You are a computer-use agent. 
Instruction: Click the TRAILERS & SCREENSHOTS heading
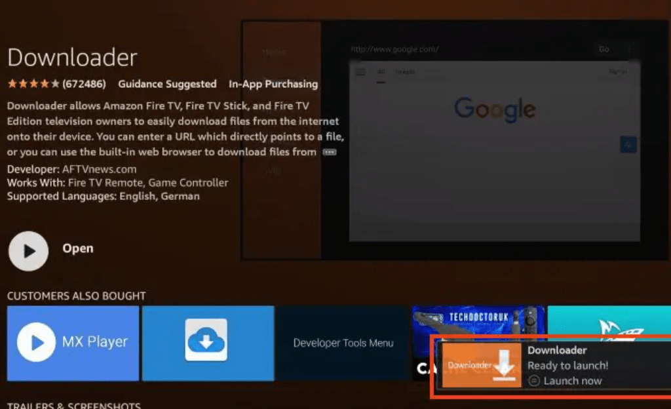[73, 405]
